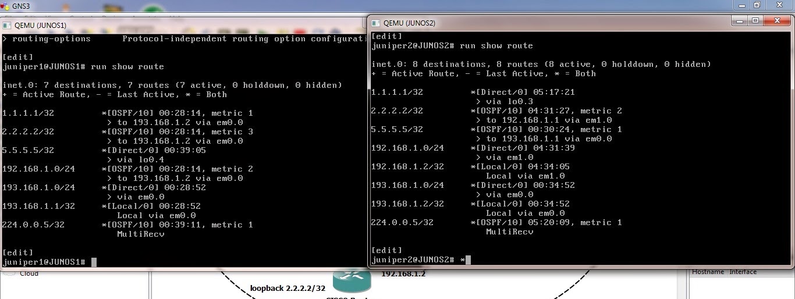Click the juniper1@JUNOS1# bottom prompt line

[x=49, y=262]
